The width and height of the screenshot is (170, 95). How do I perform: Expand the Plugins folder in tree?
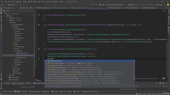click(7, 18)
